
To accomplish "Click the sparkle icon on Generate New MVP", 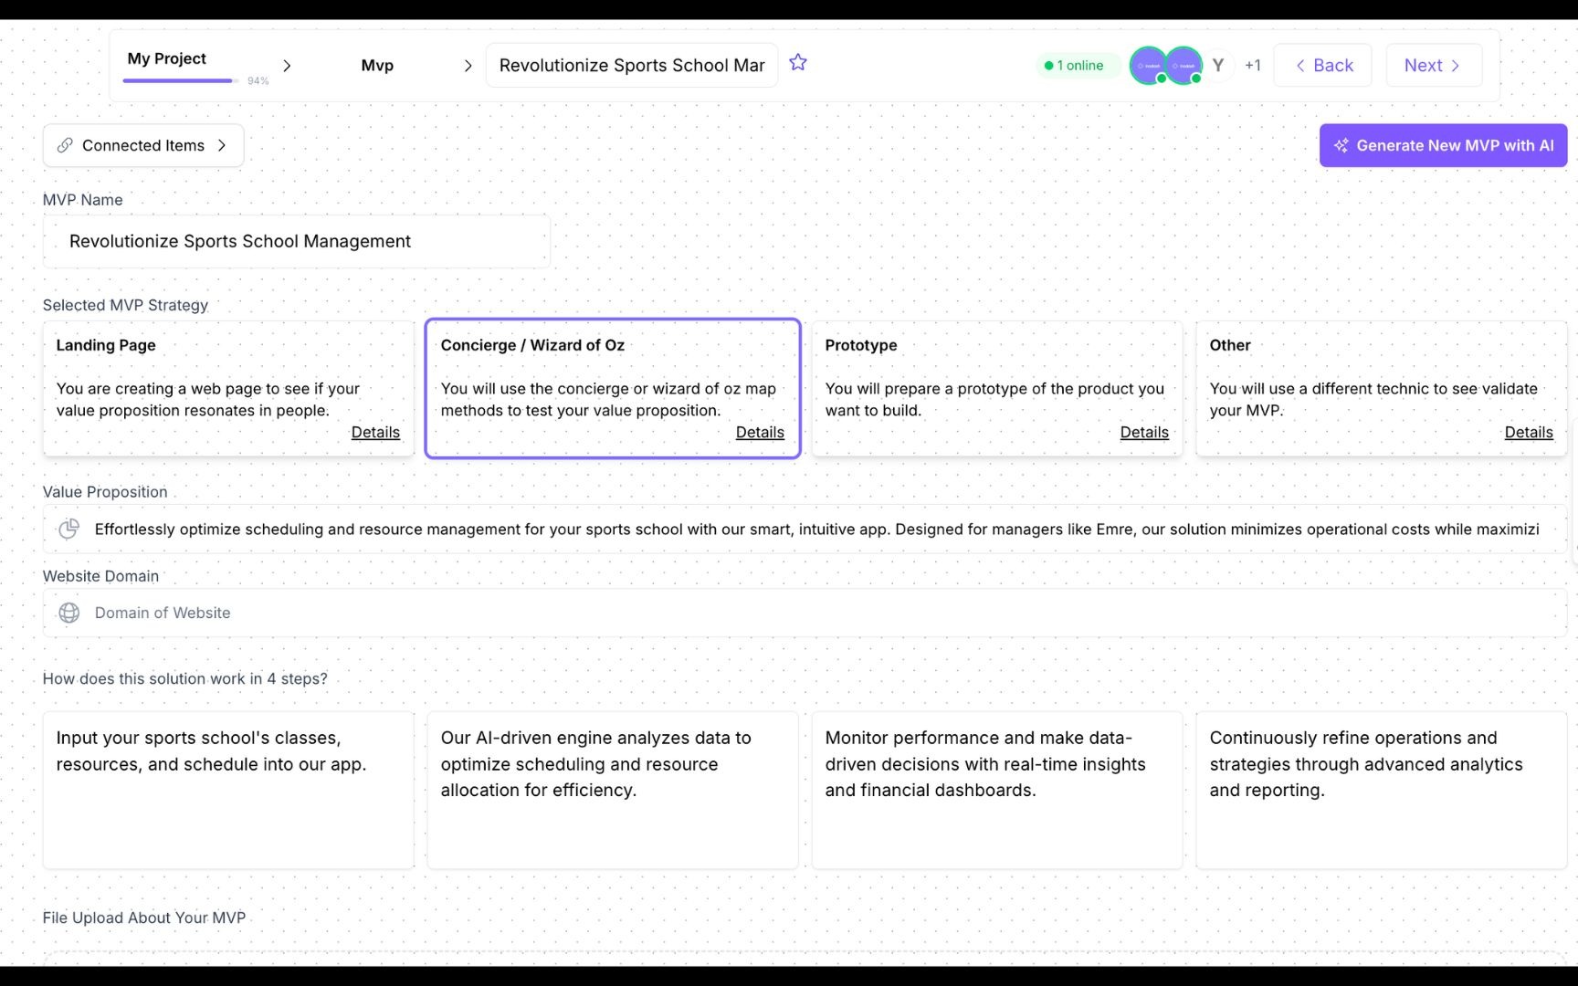I will tap(1341, 144).
